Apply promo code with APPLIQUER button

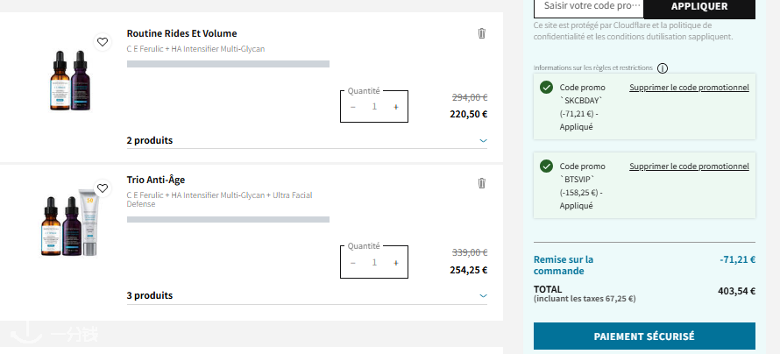point(699,6)
